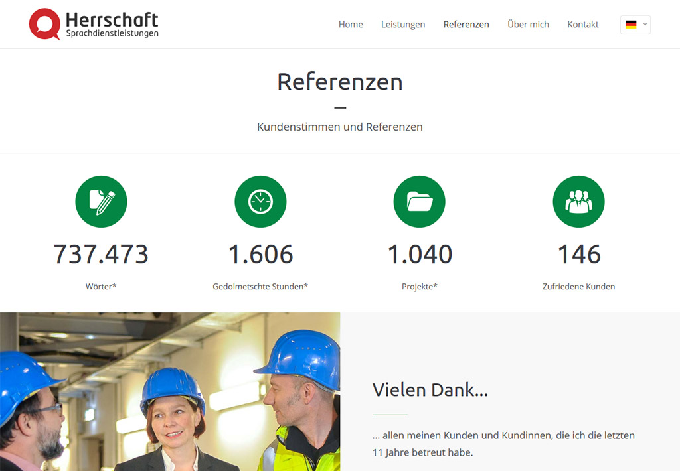Click the 146 customers counter
This screenshot has height=471, width=680.
(x=579, y=254)
